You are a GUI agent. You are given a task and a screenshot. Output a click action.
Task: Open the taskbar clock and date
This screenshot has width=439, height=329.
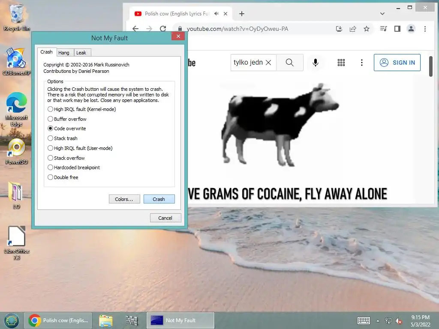pos(420,321)
